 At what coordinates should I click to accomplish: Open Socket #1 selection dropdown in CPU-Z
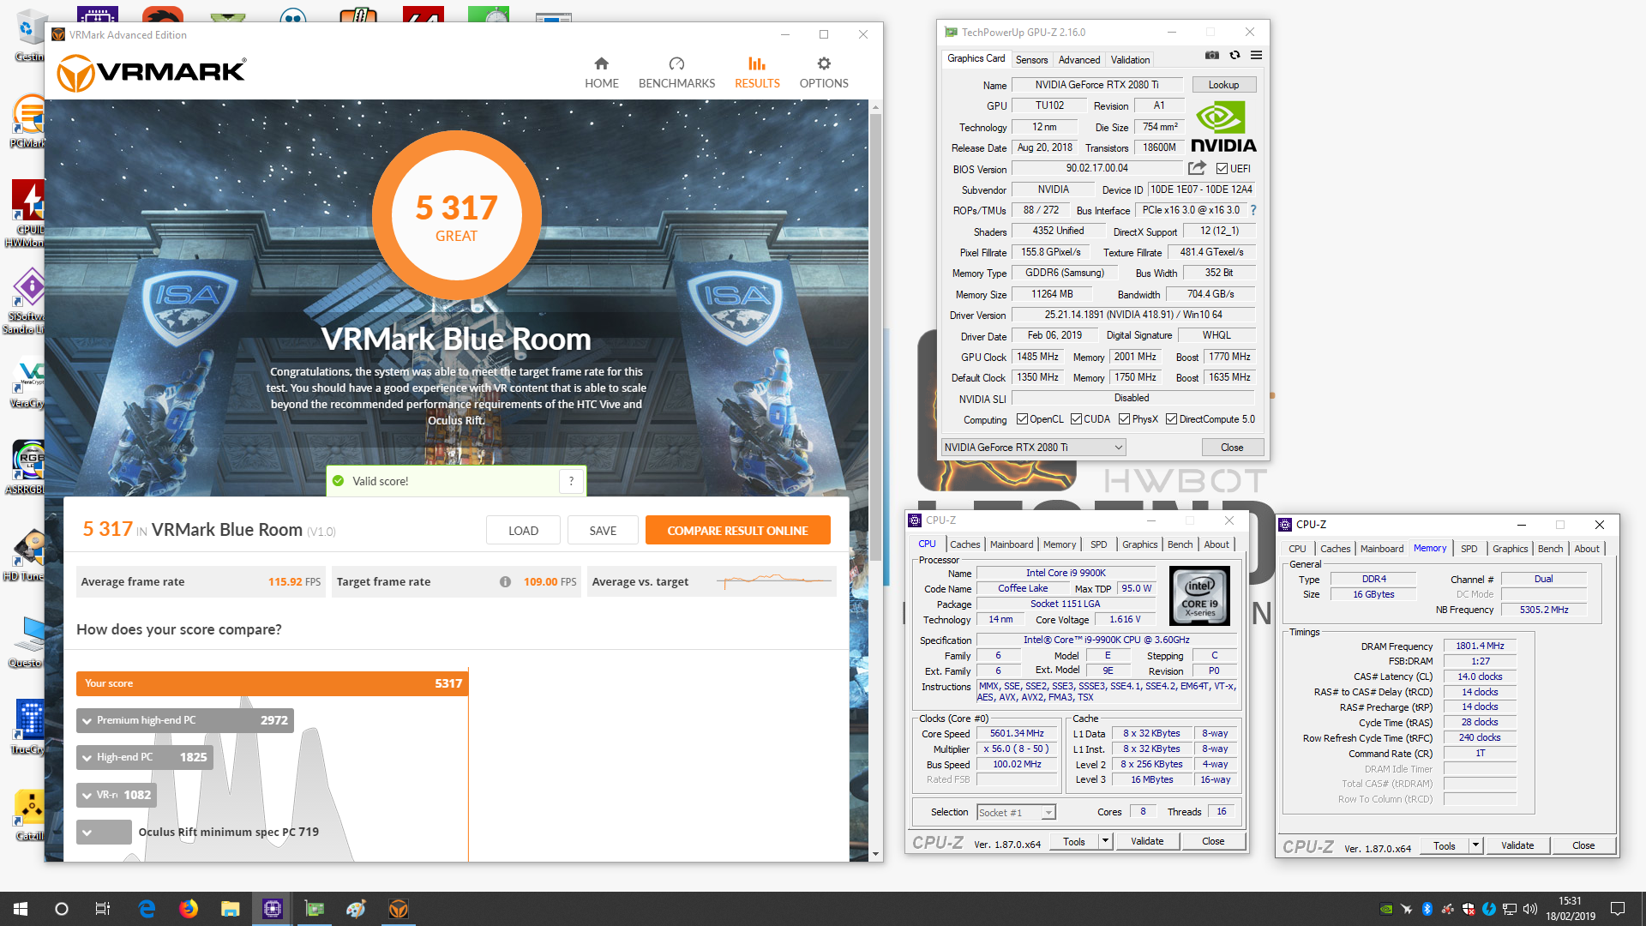[1016, 812]
